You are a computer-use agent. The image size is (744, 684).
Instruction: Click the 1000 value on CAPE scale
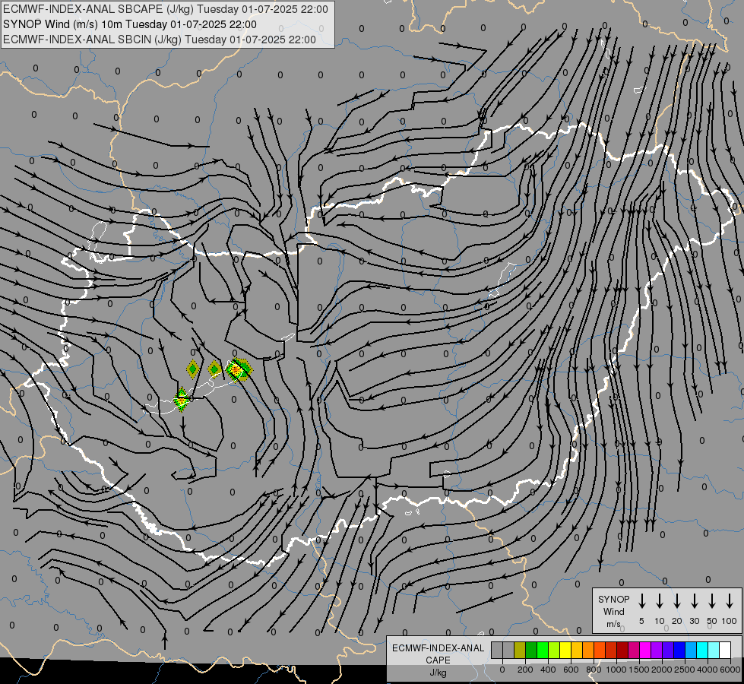(x=616, y=670)
